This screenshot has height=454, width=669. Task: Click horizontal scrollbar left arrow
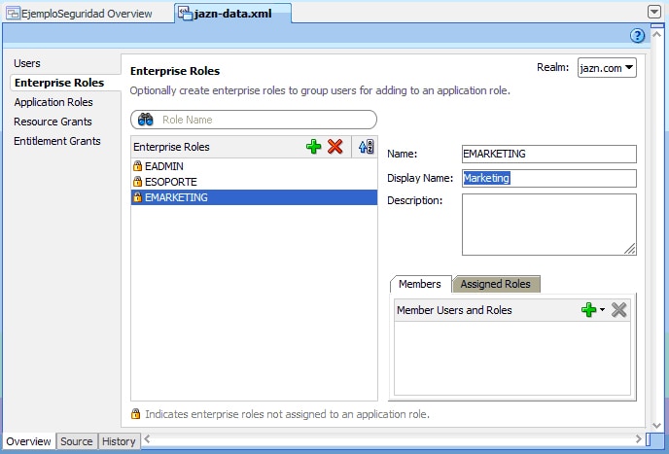pyautogui.click(x=147, y=438)
